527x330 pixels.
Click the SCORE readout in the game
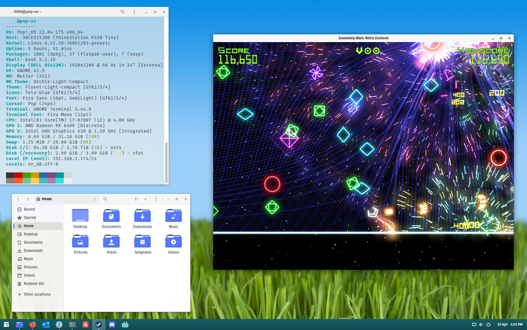tap(238, 56)
